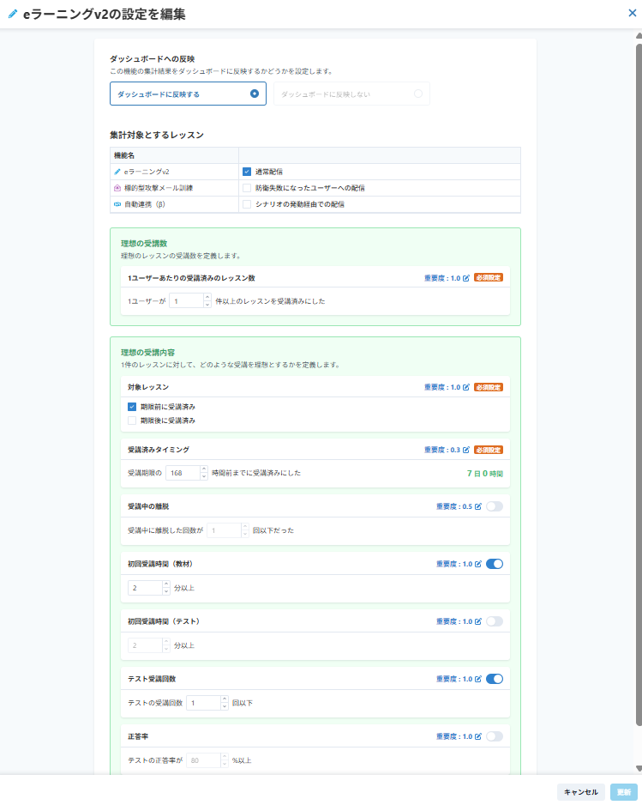Uncheck the 通常配信 checkbox
642x805 pixels.
pos(247,172)
